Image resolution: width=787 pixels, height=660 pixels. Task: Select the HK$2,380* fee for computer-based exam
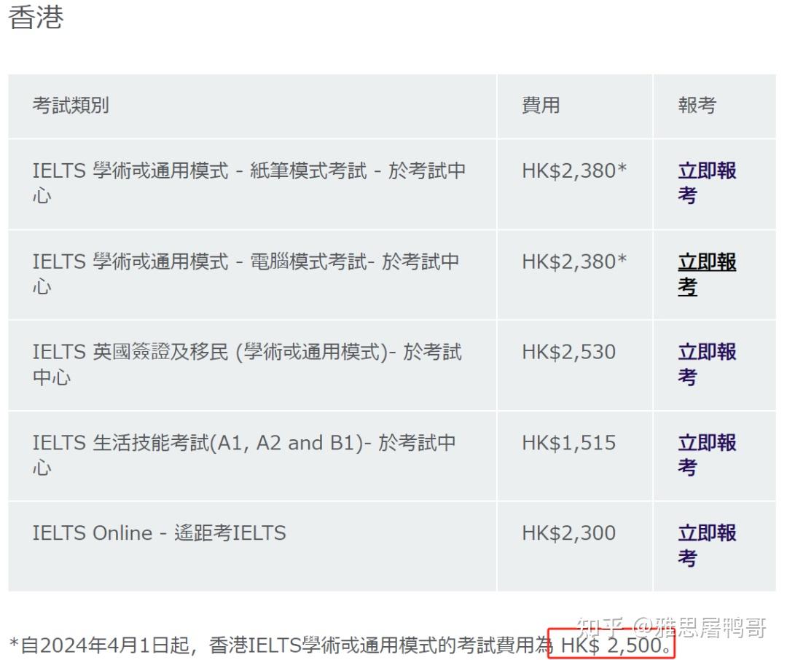point(575,262)
